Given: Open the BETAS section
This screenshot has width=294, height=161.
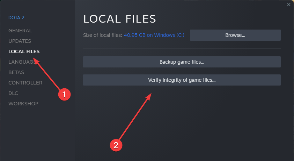Looking at the screenshot, I should [16, 72].
